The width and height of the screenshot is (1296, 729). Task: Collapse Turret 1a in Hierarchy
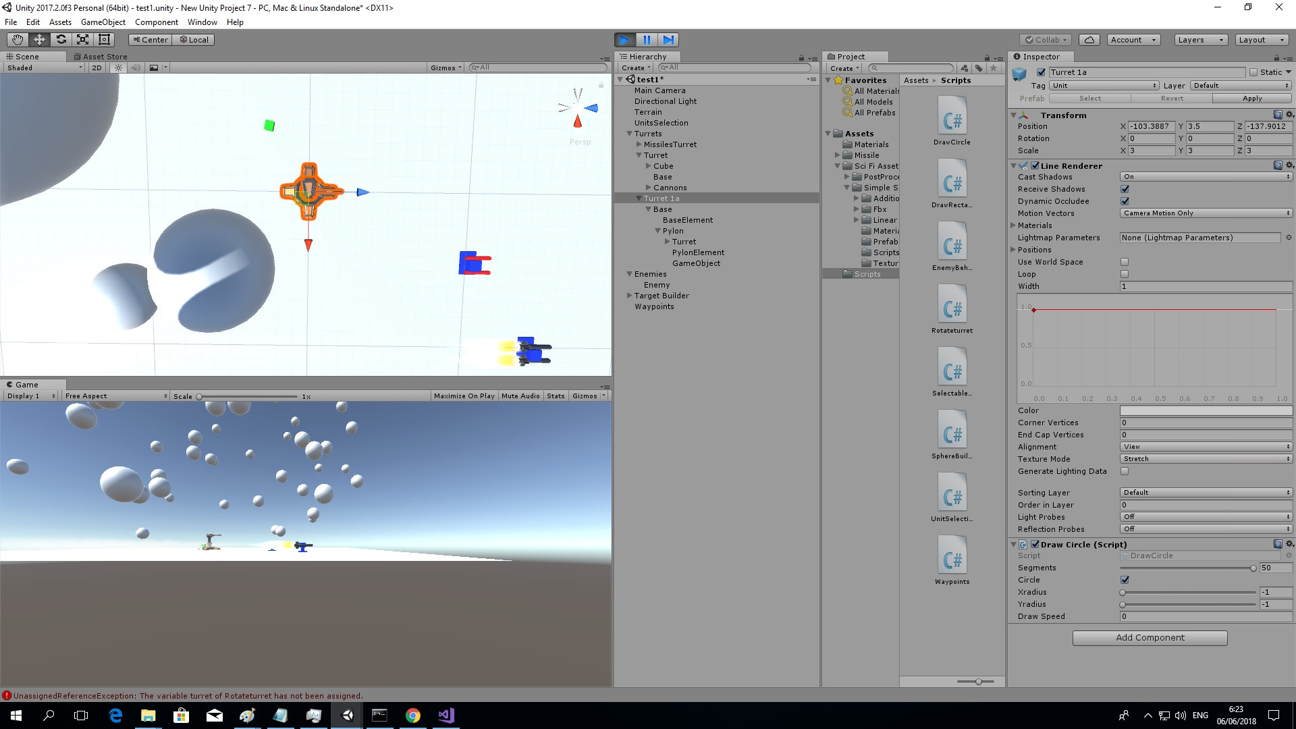click(639, 198)
